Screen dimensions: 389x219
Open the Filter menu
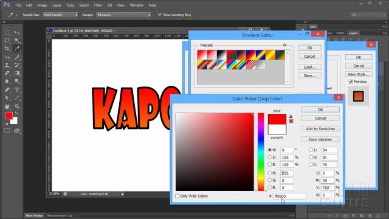[98, 5]
